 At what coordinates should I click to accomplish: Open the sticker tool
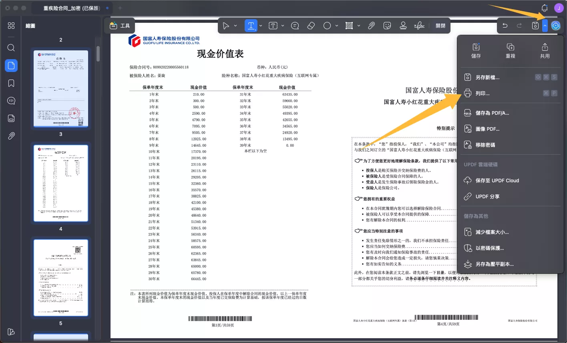coord(387,26)
